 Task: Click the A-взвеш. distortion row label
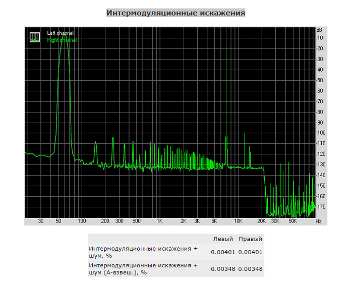(143, 268)
